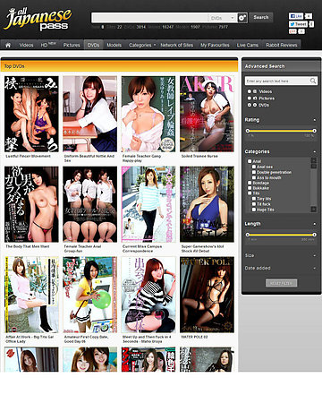Click the Categories list scroll-down arrow
Image resolution: width=322 pixels, height=403 pixels.
(x=314, y=209)
